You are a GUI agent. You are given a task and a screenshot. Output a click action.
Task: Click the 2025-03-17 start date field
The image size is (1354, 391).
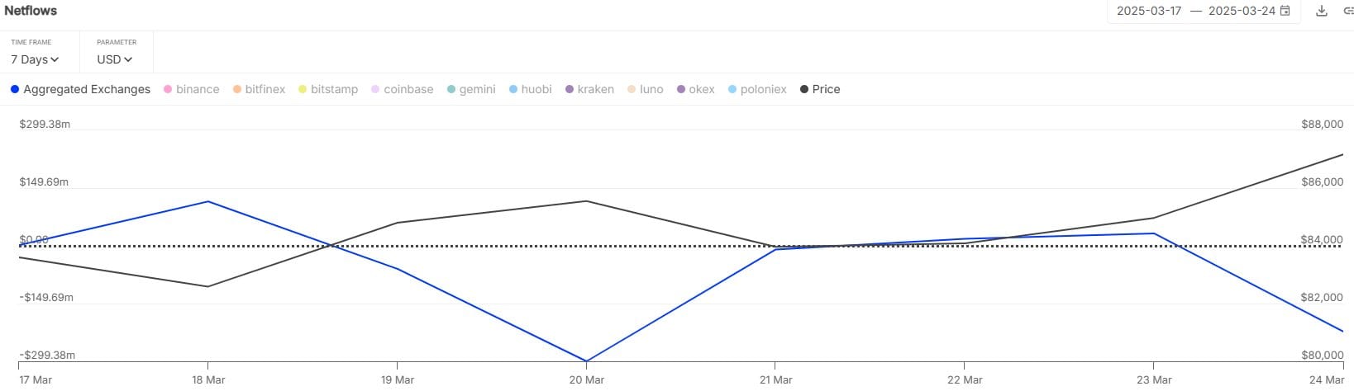click(x=1149, y=11)
